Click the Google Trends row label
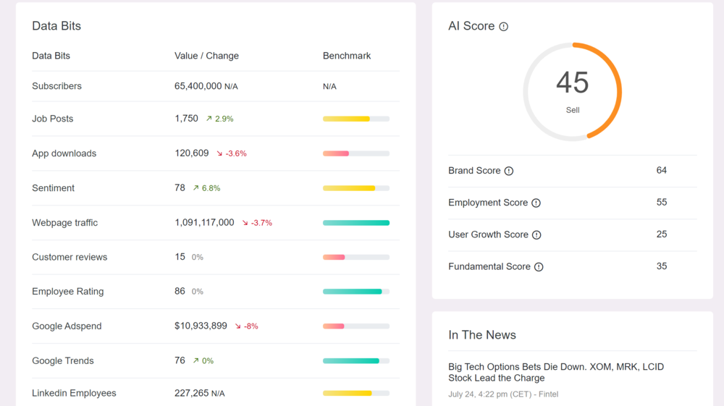The image size is (724, 406). coord(63,361)
